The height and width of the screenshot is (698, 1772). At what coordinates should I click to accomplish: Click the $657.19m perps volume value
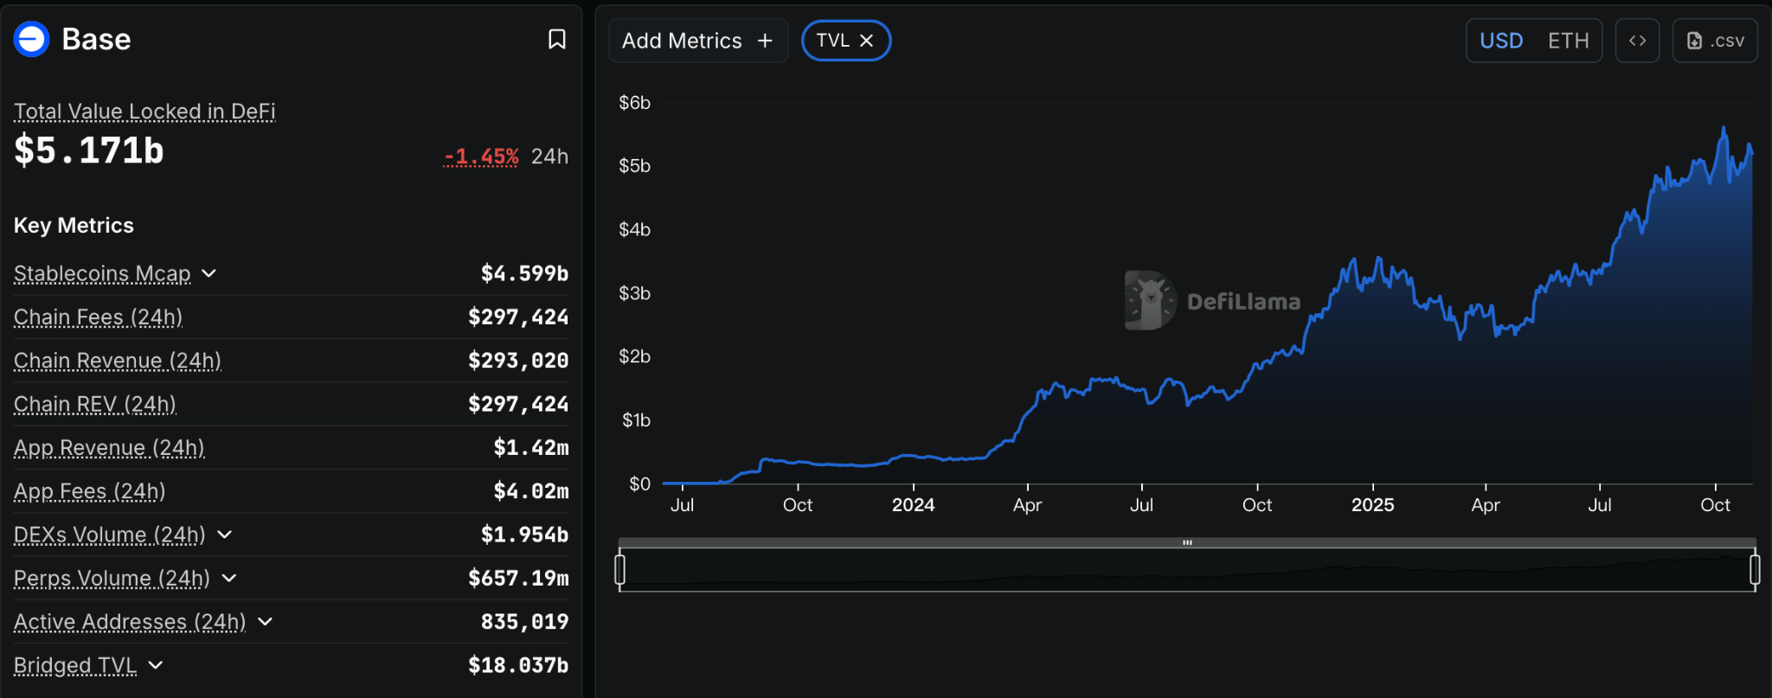pyautogui.click(x=518, y=578)
